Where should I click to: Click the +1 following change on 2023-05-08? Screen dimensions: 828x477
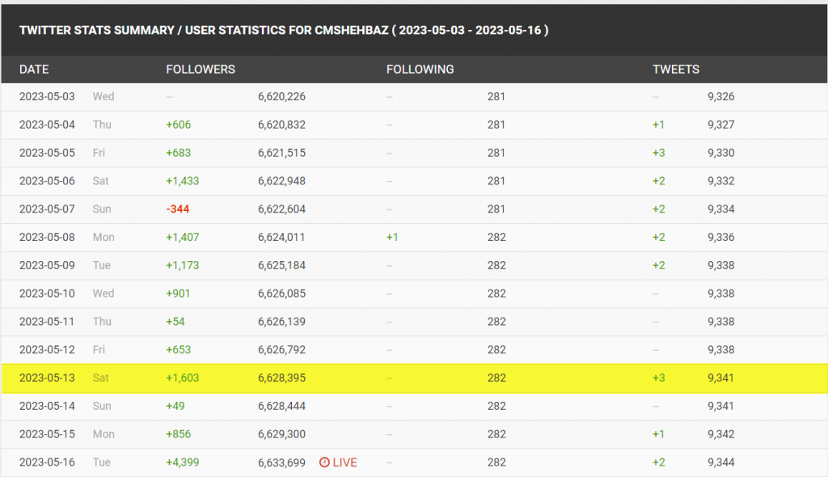pos(392,237)
